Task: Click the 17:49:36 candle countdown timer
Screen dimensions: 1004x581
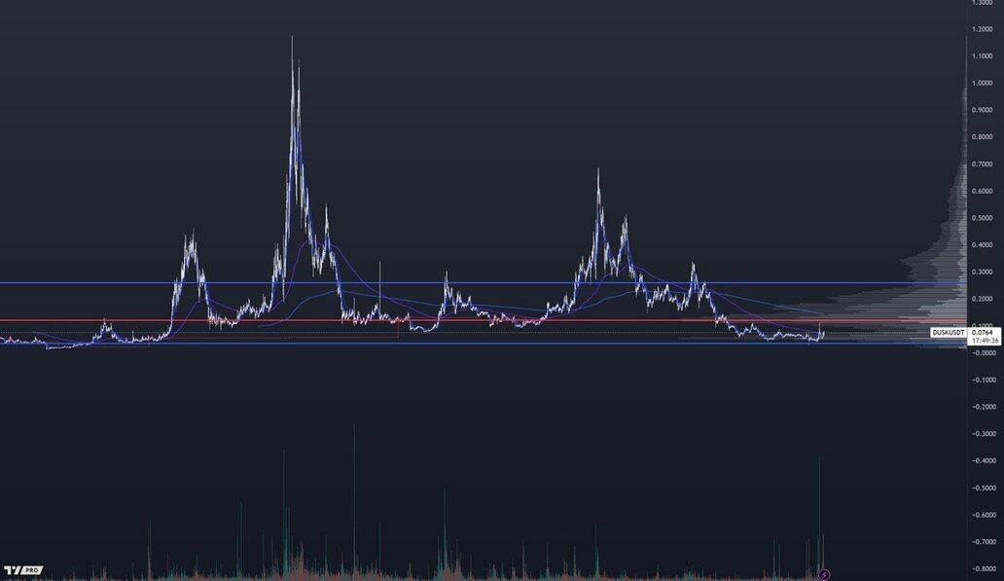Action: (x=983, y=342)
